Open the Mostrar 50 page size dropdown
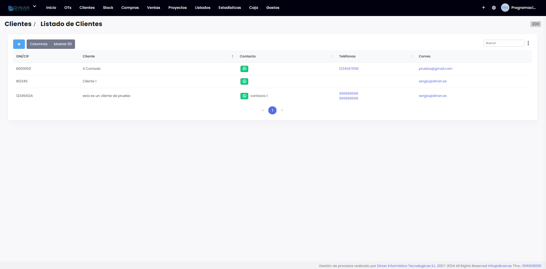This screenshot has width=546, height=269. point(63,44)
